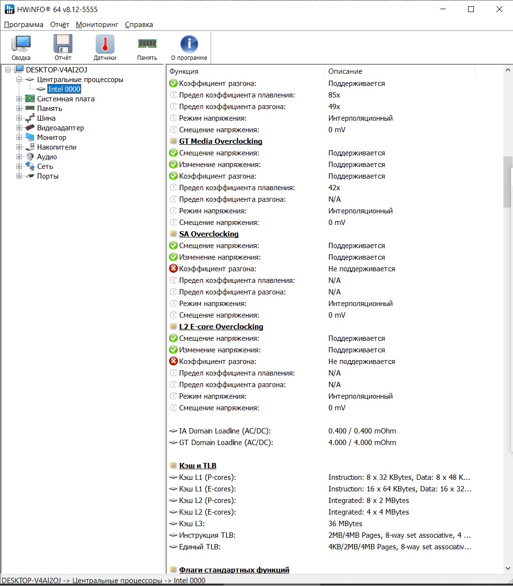Screen dimensions: 513x586
Task: Click the L2 E-core Overclocking heading
Action: 221,327
